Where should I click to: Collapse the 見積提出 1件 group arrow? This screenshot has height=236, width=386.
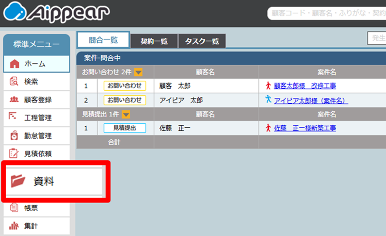[126, 114]
